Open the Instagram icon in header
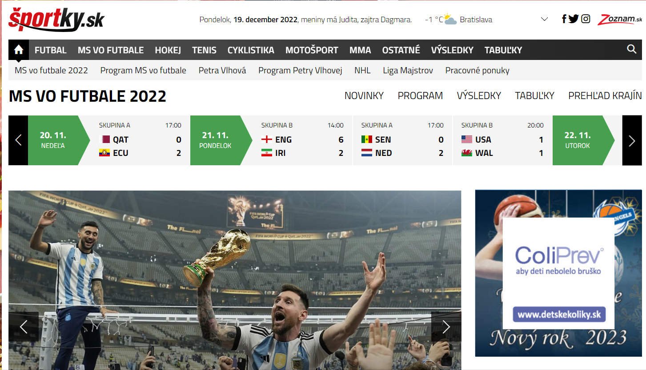The width and height of the screenshot is (646, 370). pos(586,19)
